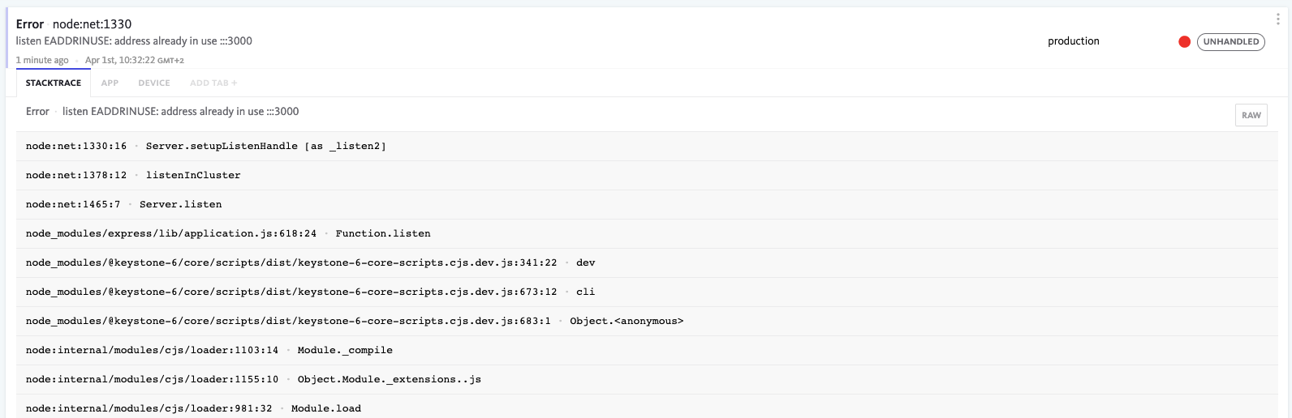
Task: Expand the keystone 'dev' stack frame
Action: [647, 262]
